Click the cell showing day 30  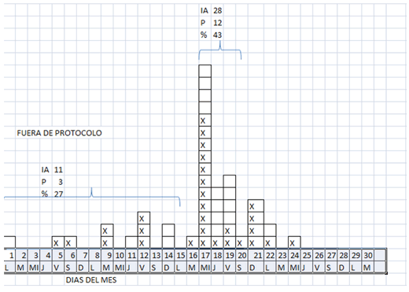pyautogui.click(x=368, y=255)
